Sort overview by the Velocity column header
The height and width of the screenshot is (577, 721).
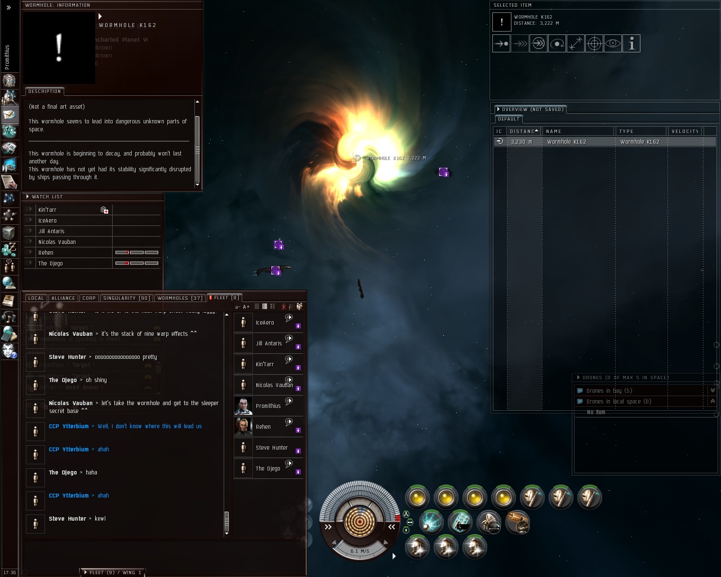(685, 131)
